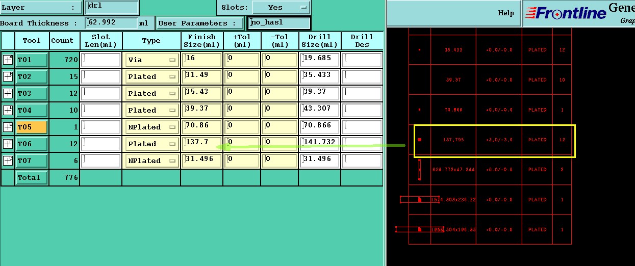
Task: Edit the Board Thickness field 62.992
Action: [x=112, y=23]
